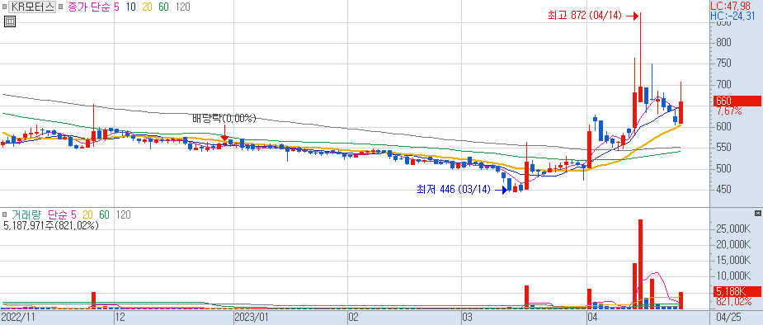
Task: Click the green 60 volume average label
Action: tap(104, 214)
